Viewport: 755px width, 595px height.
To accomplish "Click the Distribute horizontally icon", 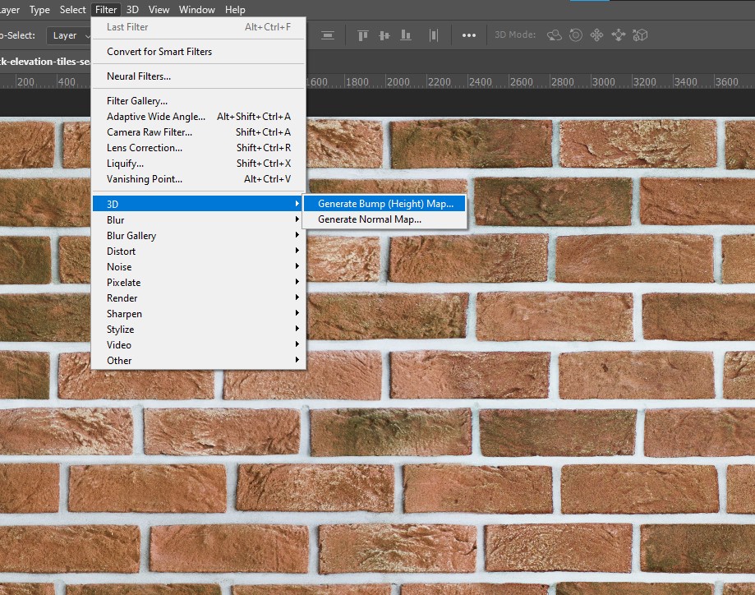I will [x=434, y=35].
